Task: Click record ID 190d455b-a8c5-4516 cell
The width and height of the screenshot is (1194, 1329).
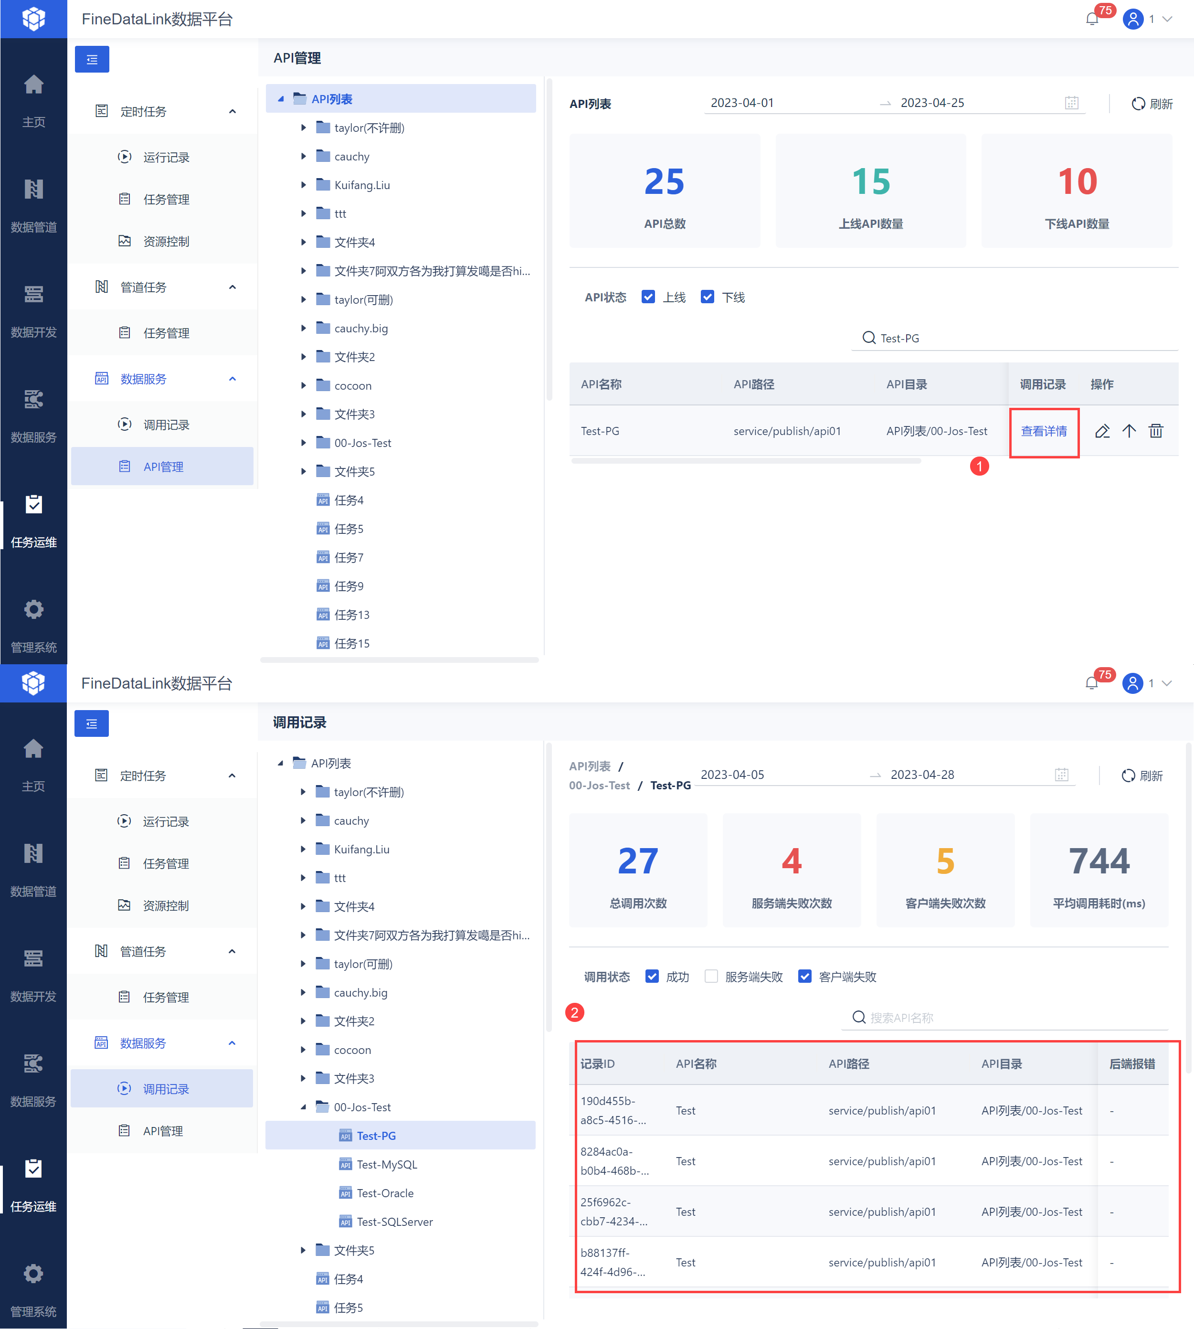Action: click(x=613, y=1110)
